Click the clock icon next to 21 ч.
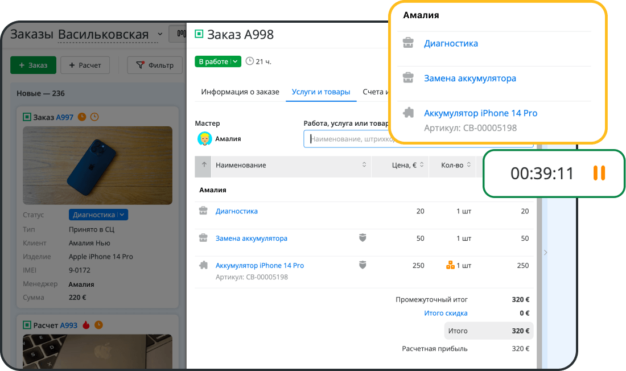This screenshot has width=626, height=371. point(249,61)
